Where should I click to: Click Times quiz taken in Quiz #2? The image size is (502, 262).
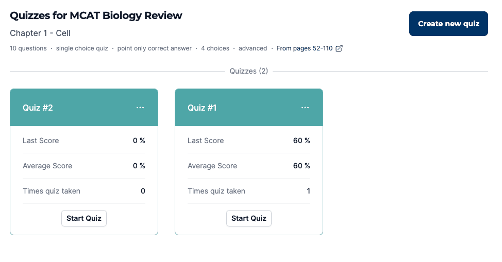52,191
